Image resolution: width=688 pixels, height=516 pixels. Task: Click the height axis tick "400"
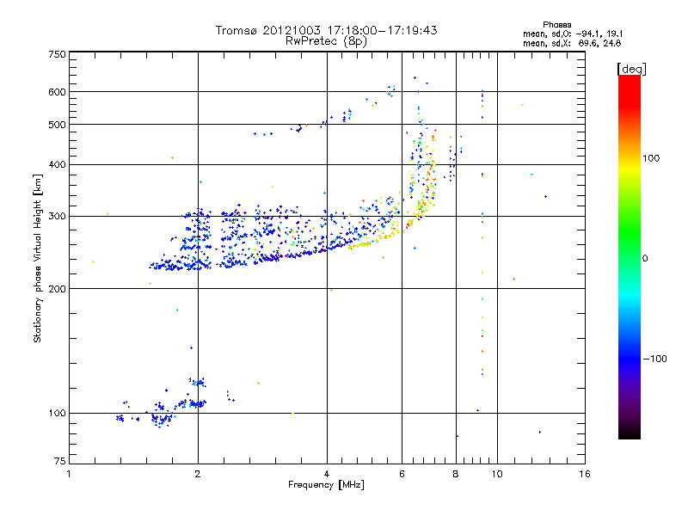(57, 164)
